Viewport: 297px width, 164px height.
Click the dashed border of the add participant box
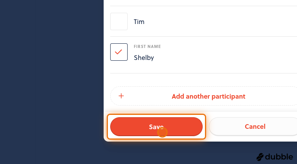204,87
